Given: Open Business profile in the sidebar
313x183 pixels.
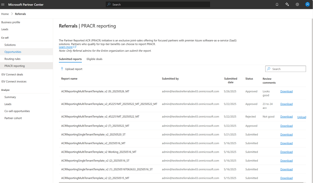Looking at the screenshot, I should pos(11,22).
